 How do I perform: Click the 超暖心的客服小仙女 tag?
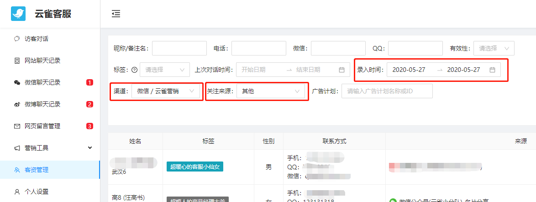tap(195, 167)
